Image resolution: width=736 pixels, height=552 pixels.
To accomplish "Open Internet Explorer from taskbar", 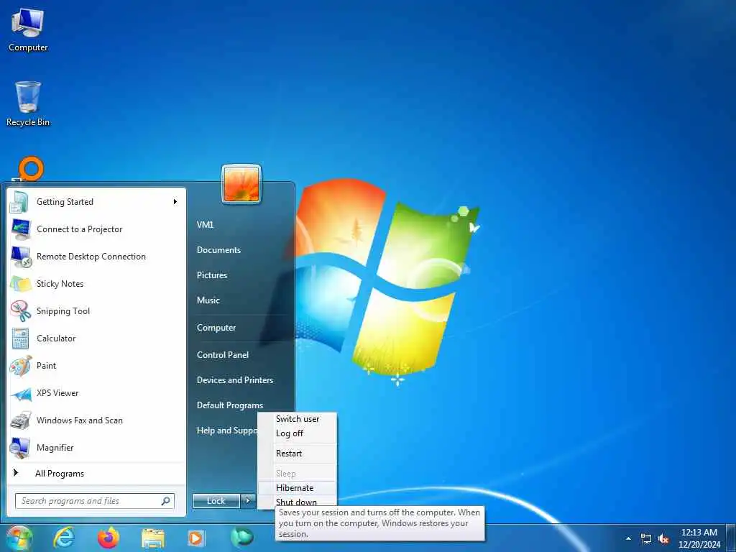I will (x=64, y=538).
